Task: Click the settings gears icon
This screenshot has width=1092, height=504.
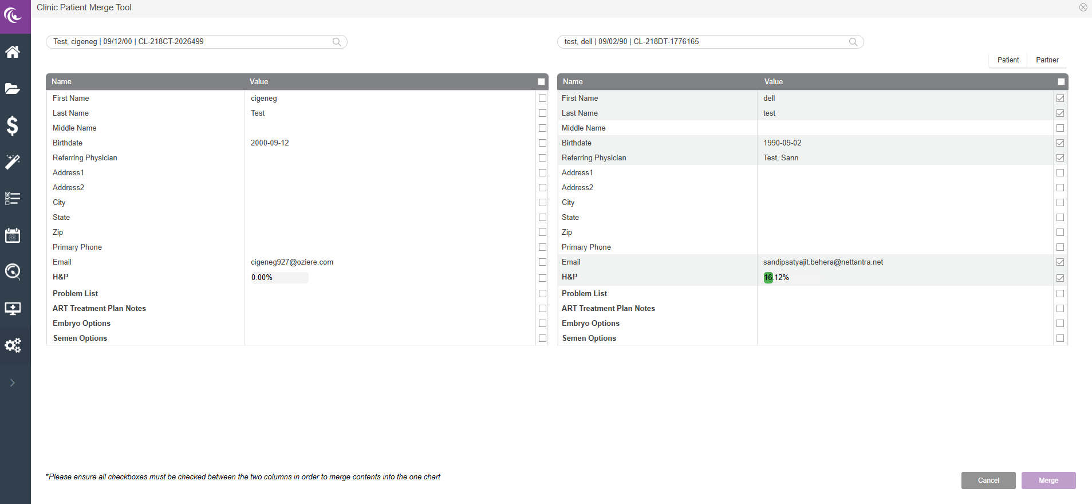Action: coord(13,345)
